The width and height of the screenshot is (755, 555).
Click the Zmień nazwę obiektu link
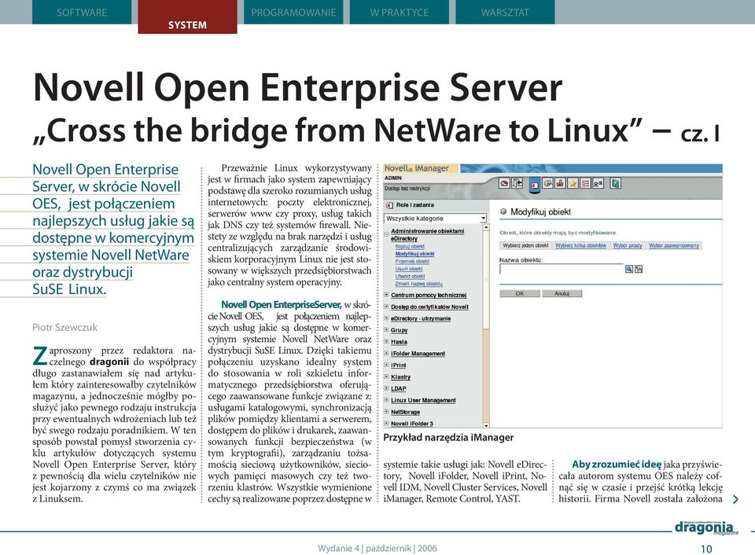pos(419,284)
